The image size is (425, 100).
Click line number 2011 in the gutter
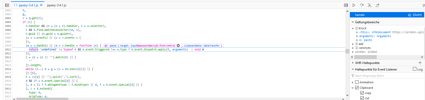(x=8, y=50)
